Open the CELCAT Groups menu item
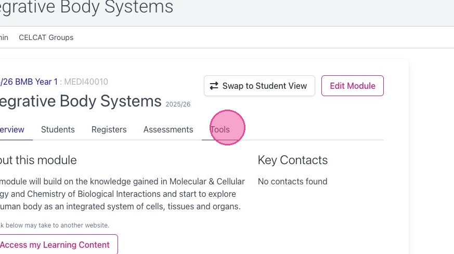This screenshot has width=454, height=254. click(46, 37)
